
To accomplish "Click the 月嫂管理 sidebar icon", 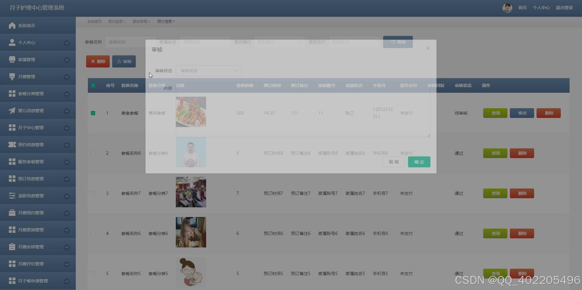I will click(12, 76).
